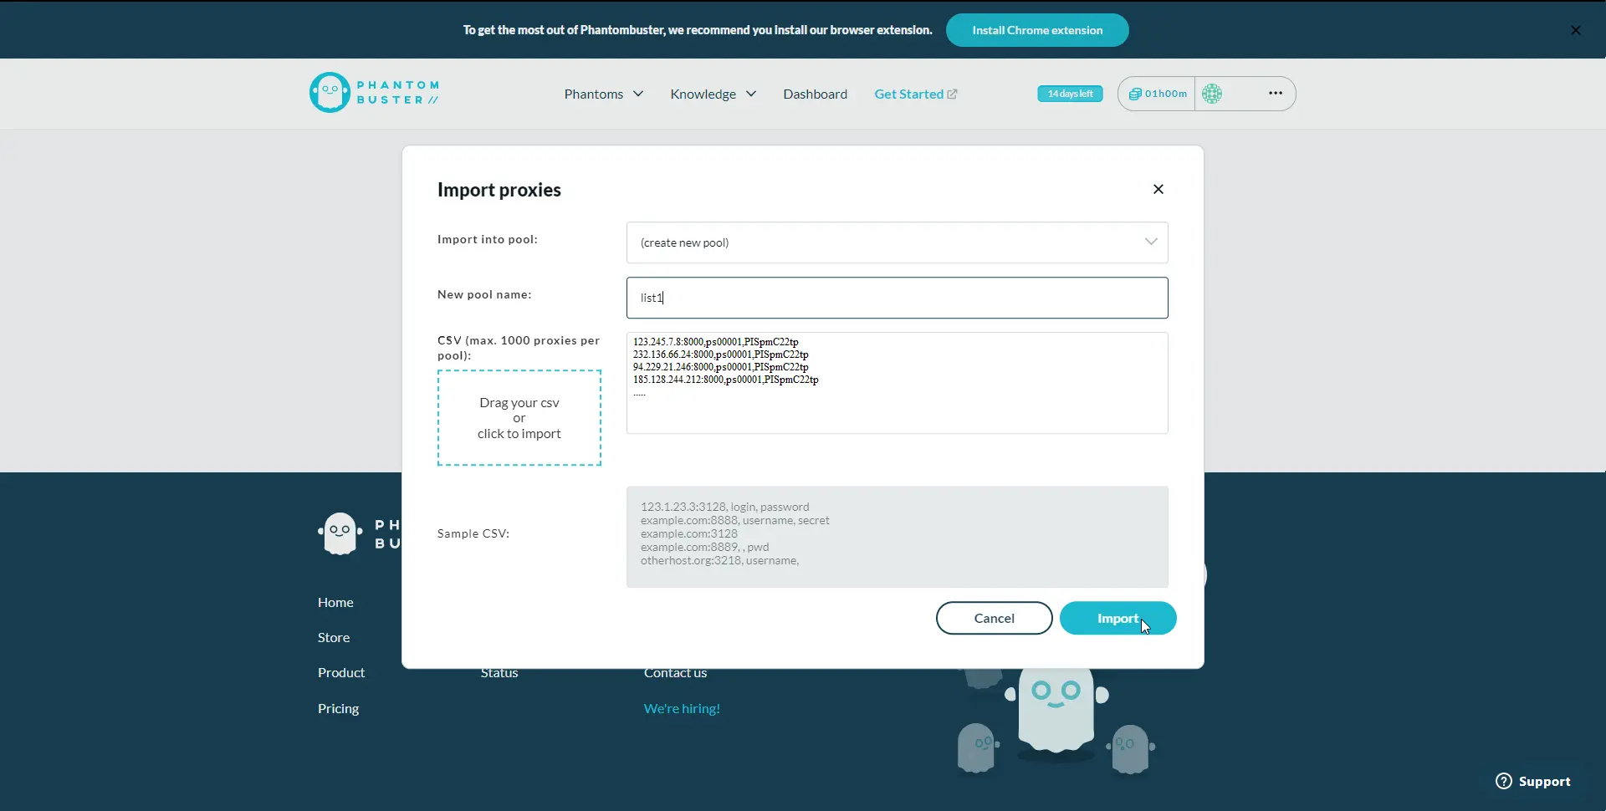The height and width of the screenshot is (811, 1606).
Task: Click the footer ghost logo
Action: (340, 533)
